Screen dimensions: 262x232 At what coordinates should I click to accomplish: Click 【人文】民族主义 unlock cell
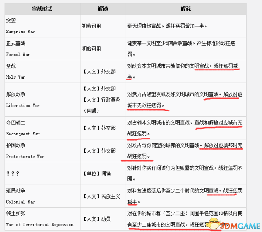102,196
